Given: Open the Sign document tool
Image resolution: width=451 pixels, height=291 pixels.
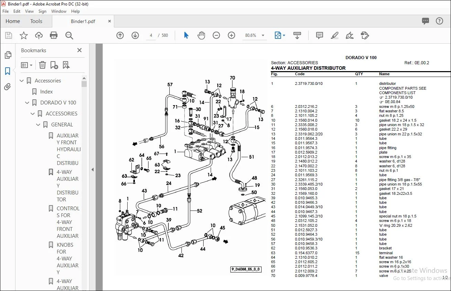Looking at the screenshot, I should [x=350, y=35].
